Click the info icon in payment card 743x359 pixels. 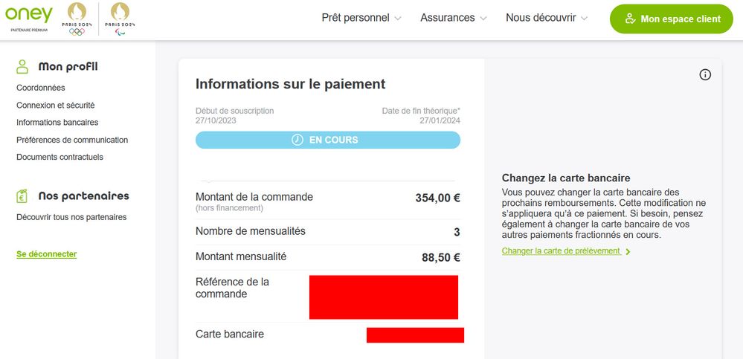705,74
